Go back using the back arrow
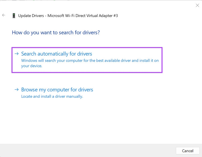 [4, 15]
